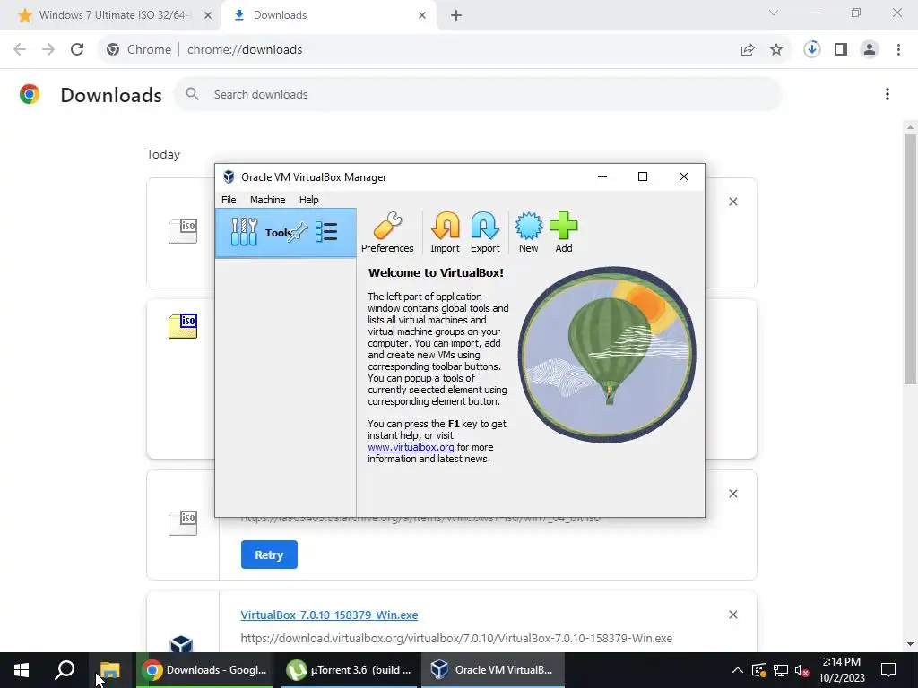Open File Explorer from taskbar
Image resolution: width=918 pixels, height=688 pixels.
coord(109,670)
